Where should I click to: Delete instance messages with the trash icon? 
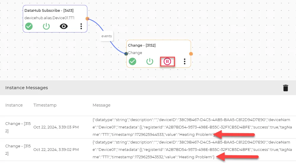coord(286,88)
